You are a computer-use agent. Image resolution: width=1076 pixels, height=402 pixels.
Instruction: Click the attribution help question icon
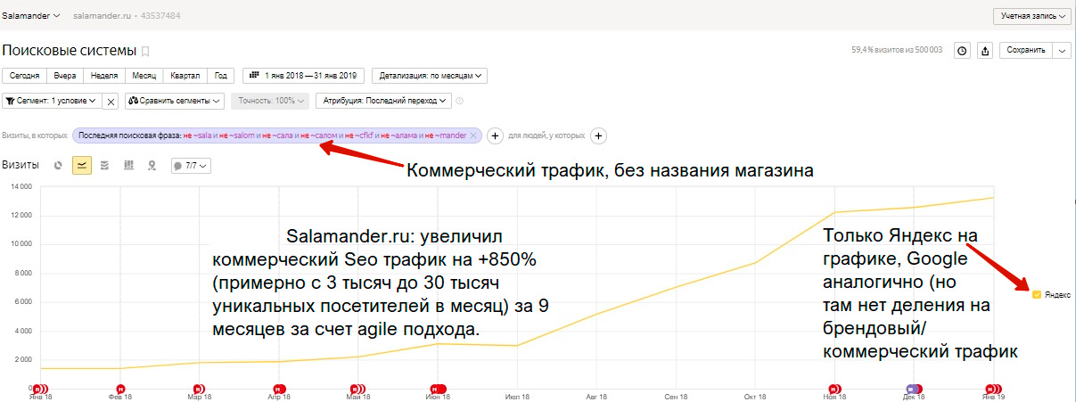[x=460, y=101]
